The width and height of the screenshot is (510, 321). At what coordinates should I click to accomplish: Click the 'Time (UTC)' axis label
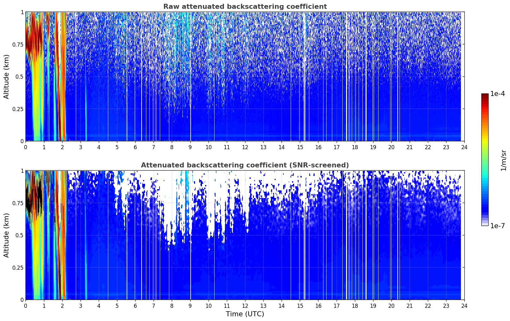click(x=245, y=314)
